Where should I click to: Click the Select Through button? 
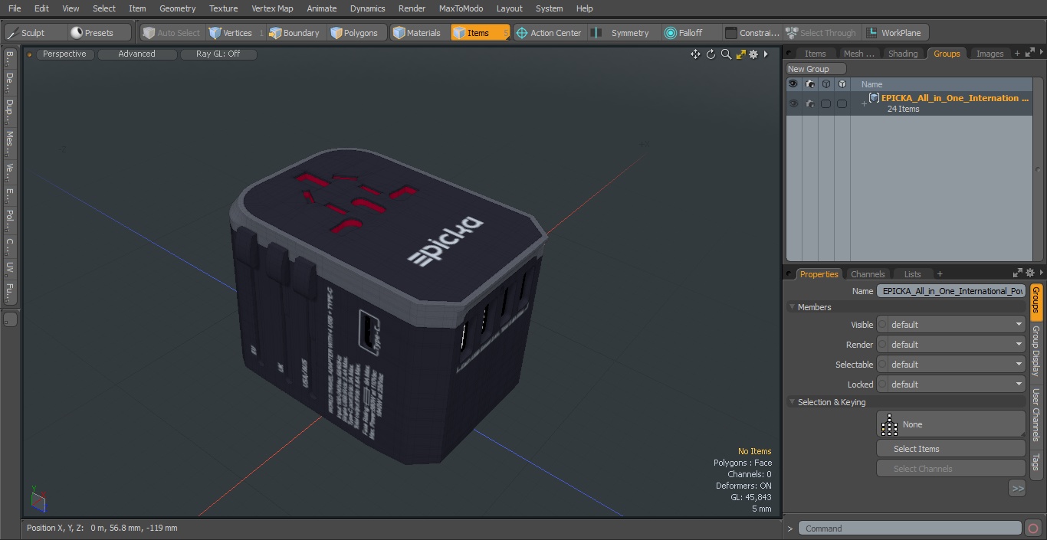(820, 33)
